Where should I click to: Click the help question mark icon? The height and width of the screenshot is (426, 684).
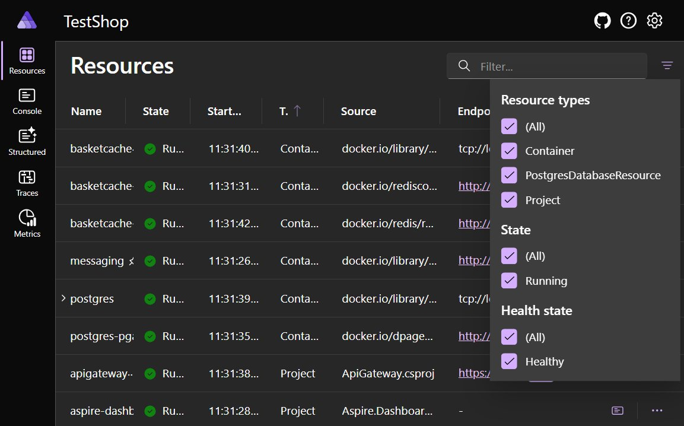coord(628,20)
